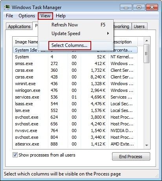Open the Help menu
The height and width of the screenshot is (181, 162).
click(61, 16)
